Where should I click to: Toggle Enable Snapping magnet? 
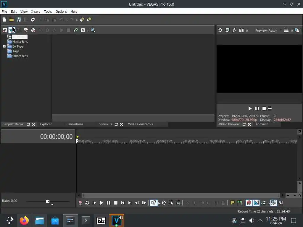249,203
